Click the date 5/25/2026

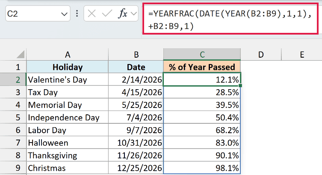click(136, 105)
